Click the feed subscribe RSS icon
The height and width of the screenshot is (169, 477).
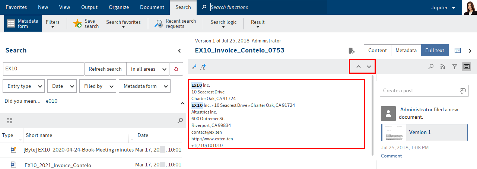click(442, 67)
